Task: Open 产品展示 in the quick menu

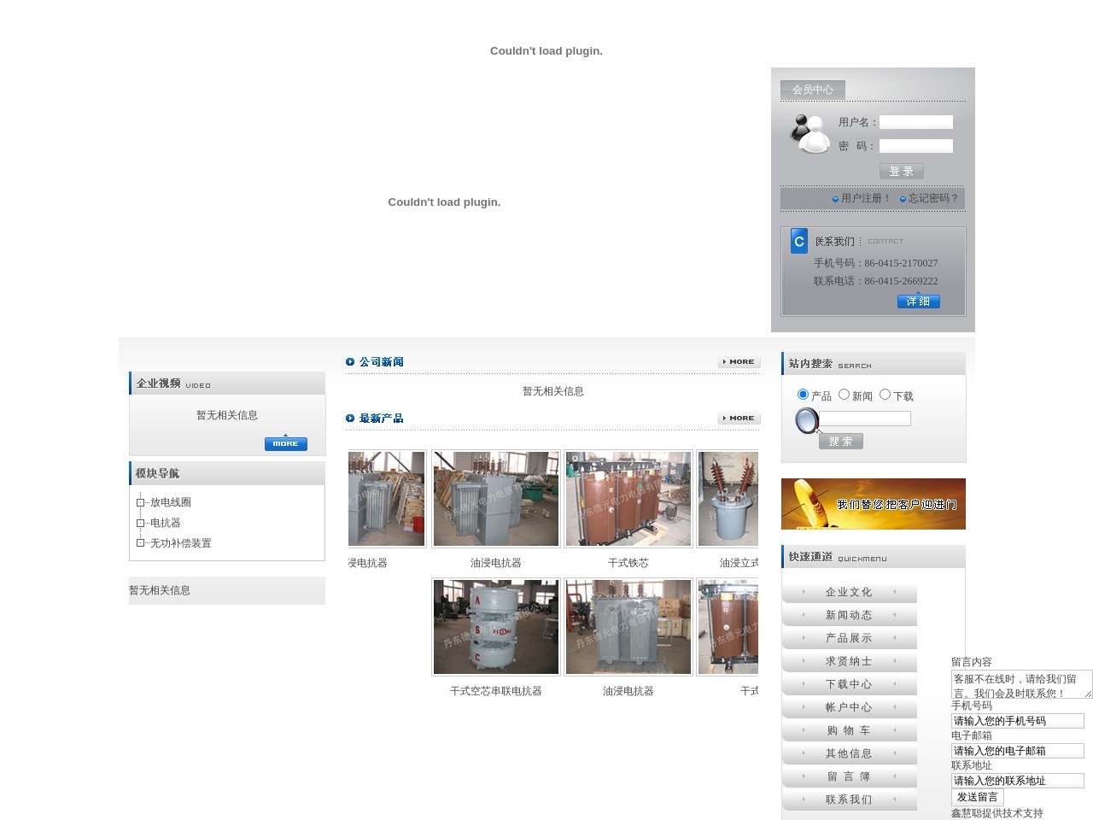Action: point(849,638)
